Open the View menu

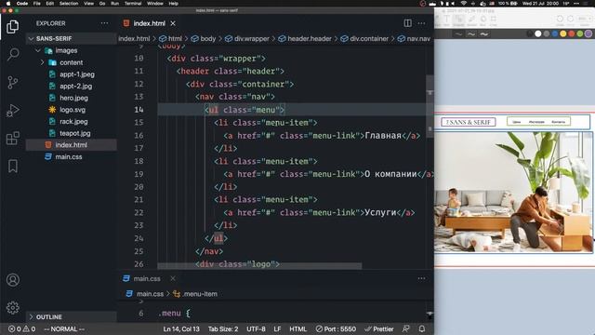click(x=89, y=4)
